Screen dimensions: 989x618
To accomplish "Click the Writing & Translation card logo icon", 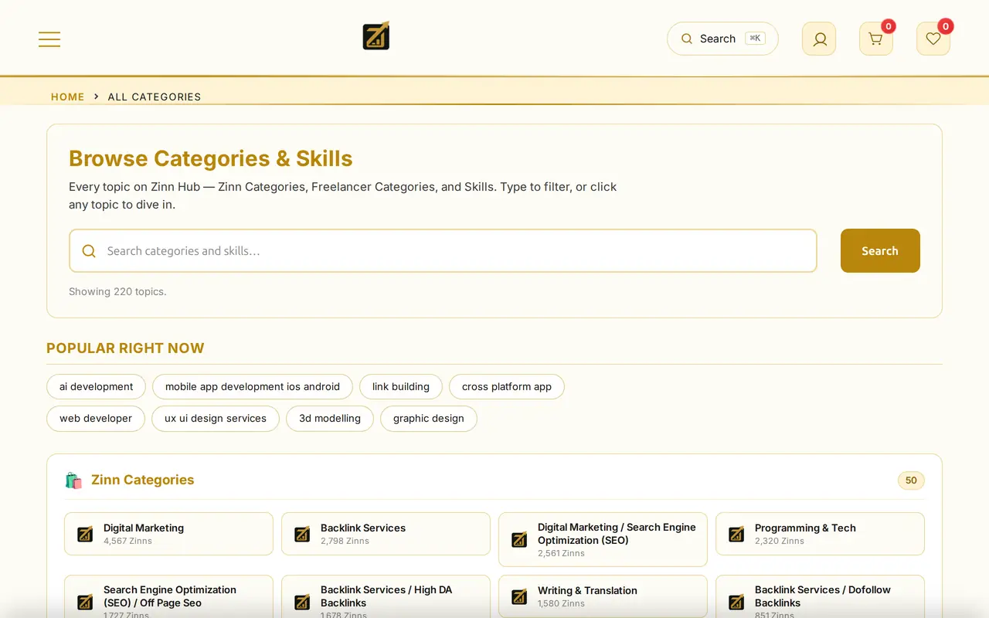I will pyautogui.click(x=519, y=596).
